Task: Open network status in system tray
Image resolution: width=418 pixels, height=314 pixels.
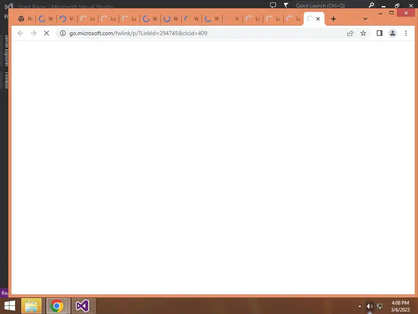Action: pyautogui.click(x=380, y=306)
